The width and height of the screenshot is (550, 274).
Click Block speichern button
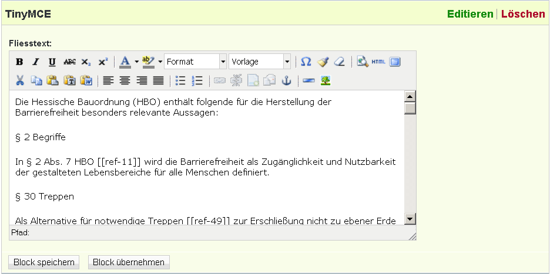pyautogui.click(x=44, y=262)
